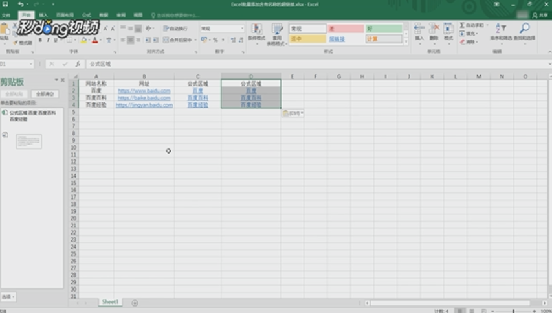The width and height of the screenshot is (552, 313).
Task: Click the percent style icon
Action: [215, 40]
